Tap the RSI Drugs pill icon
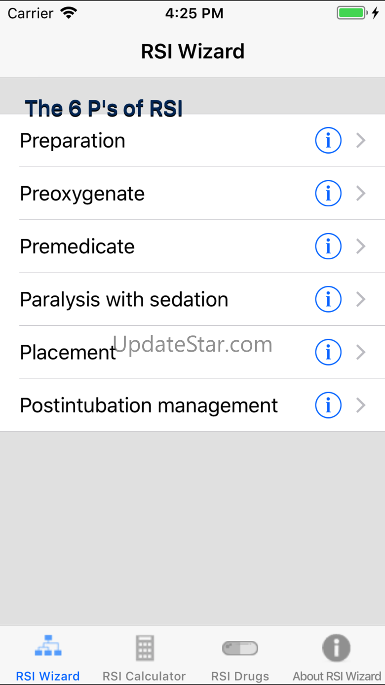Image resolution: width=385 pixels, height=685 pixels. pos(240,648)
